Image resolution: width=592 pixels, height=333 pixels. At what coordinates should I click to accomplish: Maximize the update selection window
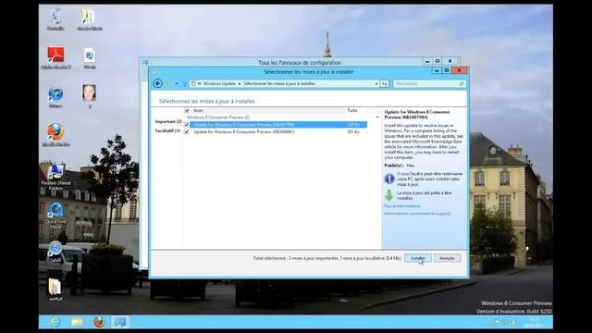click(446, 70)
